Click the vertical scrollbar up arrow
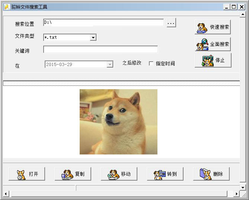249x200 pixels. pyautogui.click(x=243, y=15)
